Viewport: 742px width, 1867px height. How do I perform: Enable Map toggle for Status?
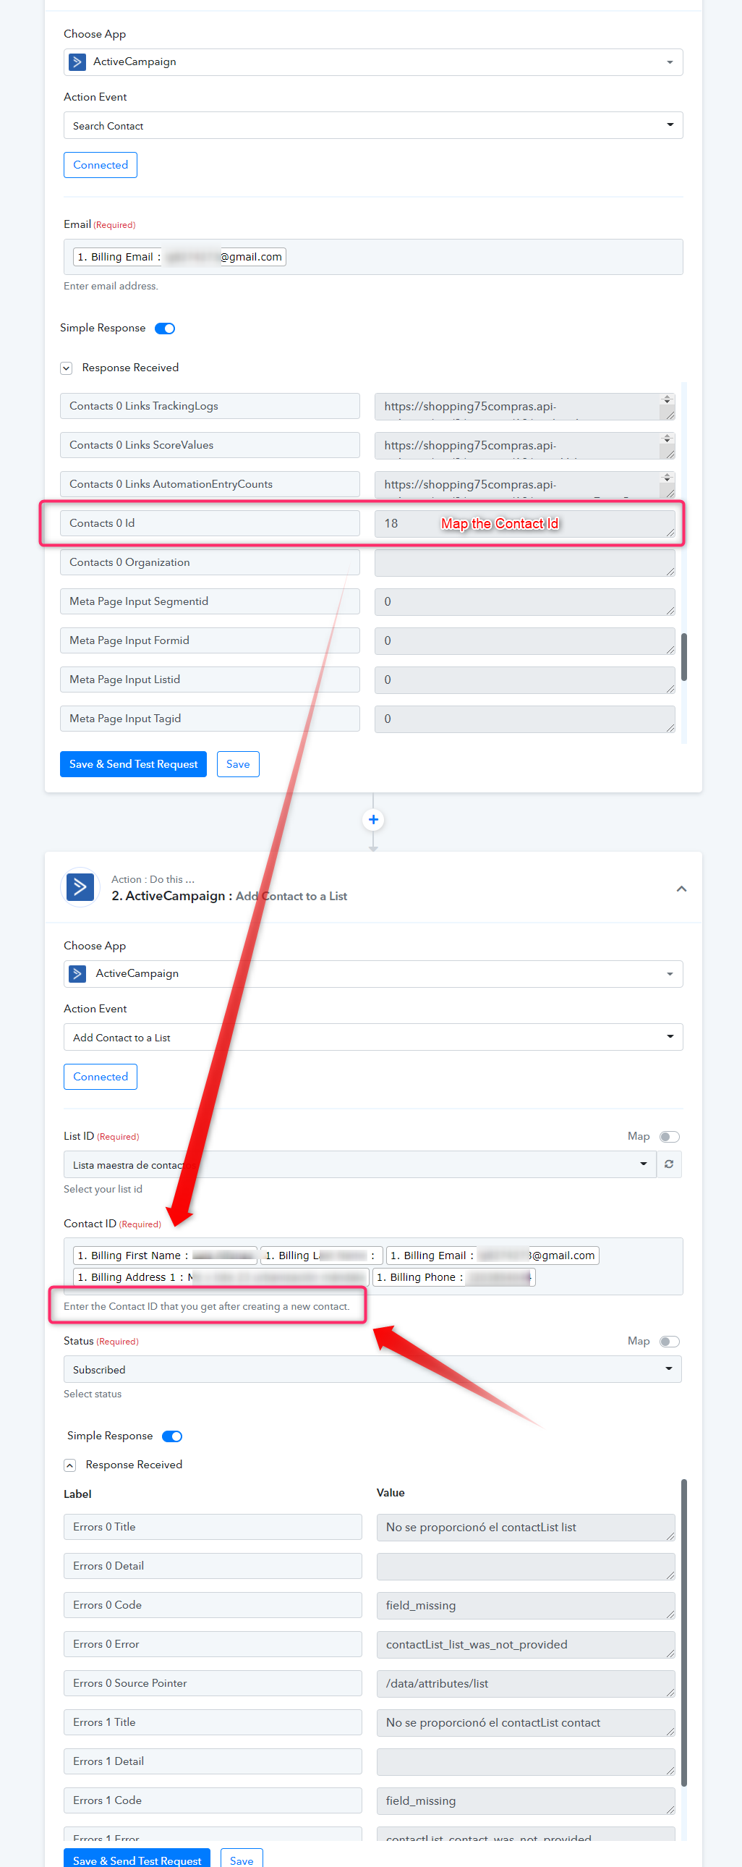670,1342
